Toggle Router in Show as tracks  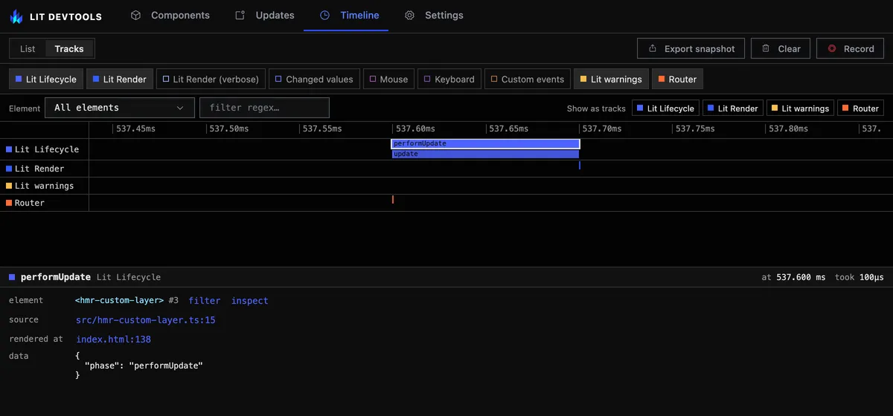(860, 108)
